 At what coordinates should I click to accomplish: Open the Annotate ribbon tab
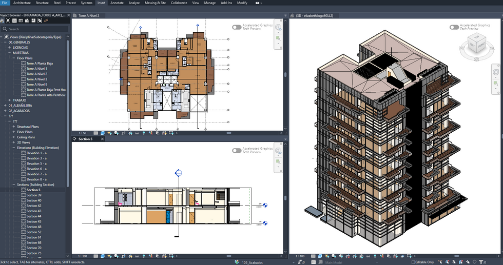coord(117,3)
